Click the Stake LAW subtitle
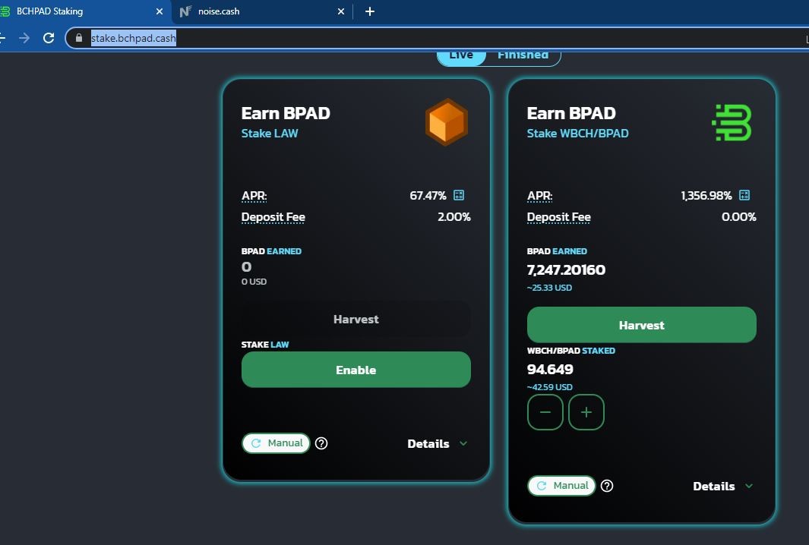The image size is (809, 545). [x=270, y=133]
